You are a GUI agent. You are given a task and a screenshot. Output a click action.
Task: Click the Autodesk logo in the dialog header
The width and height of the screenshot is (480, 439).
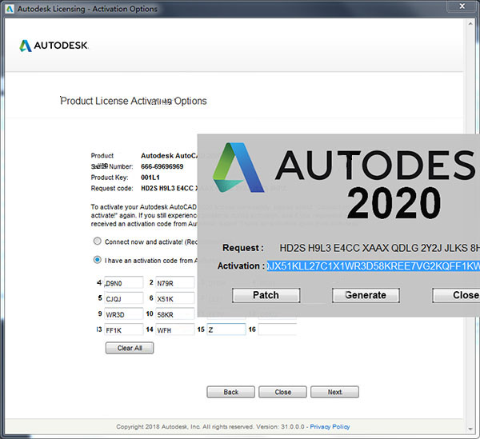point(53,46)
